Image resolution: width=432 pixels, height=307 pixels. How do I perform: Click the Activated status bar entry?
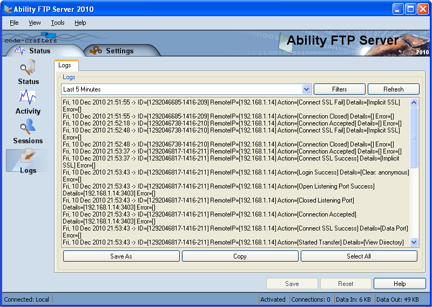click(x=273, y=299)
